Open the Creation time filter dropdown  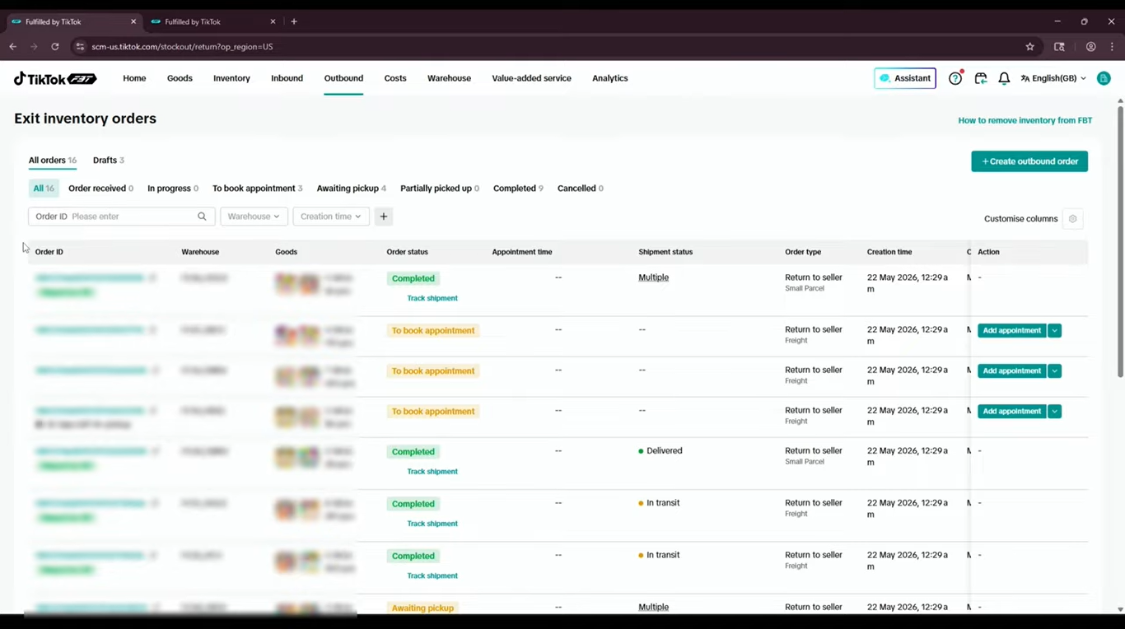point(331,217)
